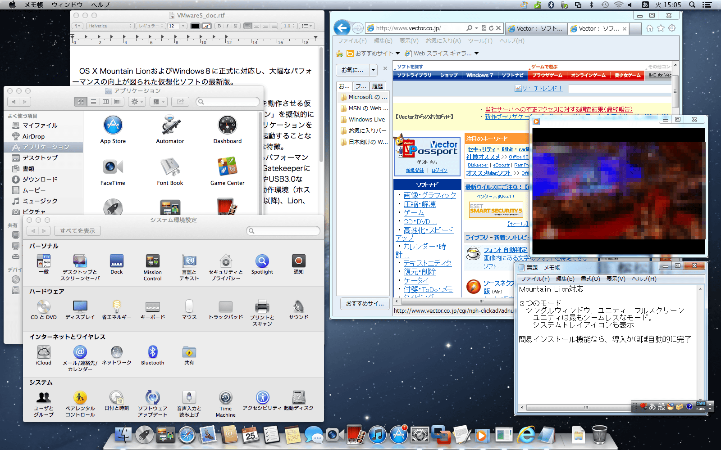721x450 pixels.
Task: Set left alignment in VMware5_doc.rtf toolbar
Action: point(247,26)
